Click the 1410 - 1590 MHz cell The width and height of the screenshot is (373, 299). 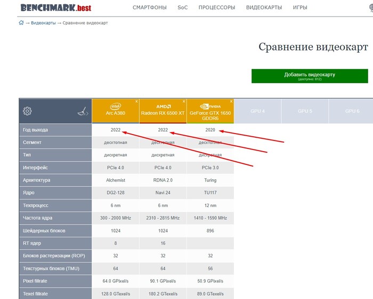coord(210,218)
